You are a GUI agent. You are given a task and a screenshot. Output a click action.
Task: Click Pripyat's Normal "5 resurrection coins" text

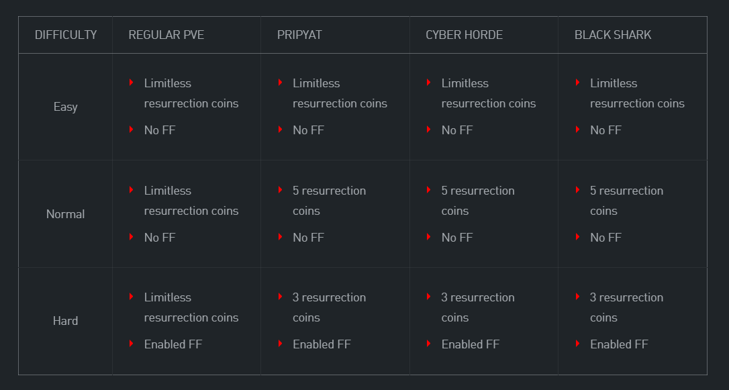point(329,200)
